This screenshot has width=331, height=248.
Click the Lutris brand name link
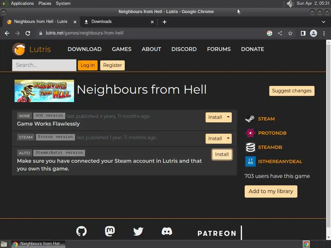[40, 49]
